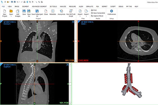
Task: Click the Anonymize ribbon button
Action: pos(61,12)
